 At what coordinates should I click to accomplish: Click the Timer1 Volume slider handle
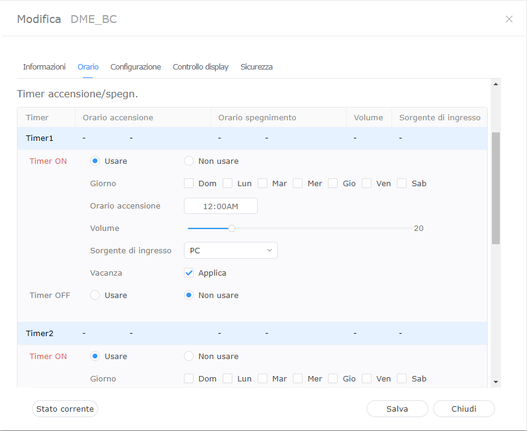[x=232, y=228]
